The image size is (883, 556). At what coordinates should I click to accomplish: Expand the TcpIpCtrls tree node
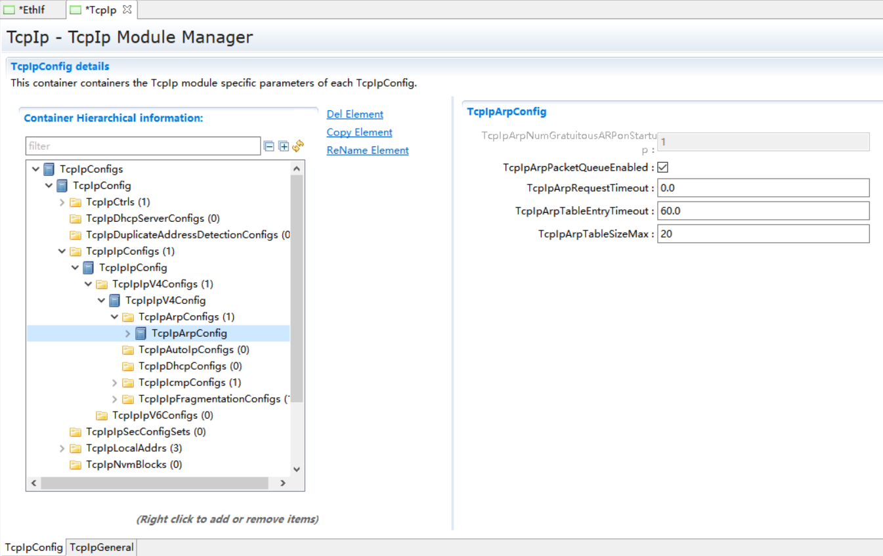pos(62,202)
